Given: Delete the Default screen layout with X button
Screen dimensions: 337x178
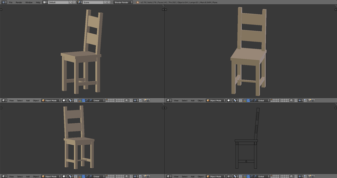Looking at the screenshot, I should 74,2.
